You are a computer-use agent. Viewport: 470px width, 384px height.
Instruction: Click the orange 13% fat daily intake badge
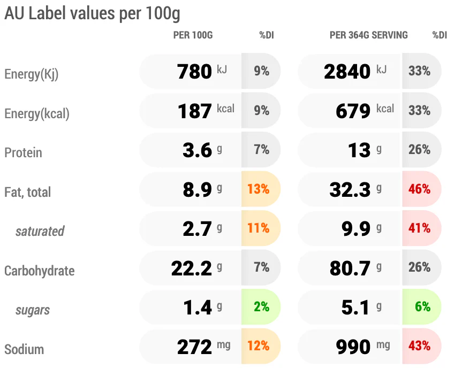click(x=261, y=189)
